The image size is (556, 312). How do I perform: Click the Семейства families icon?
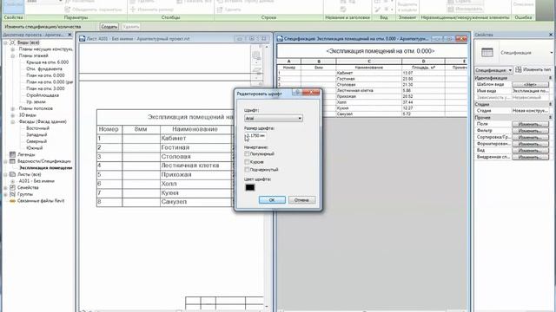[x=12, y=188]
